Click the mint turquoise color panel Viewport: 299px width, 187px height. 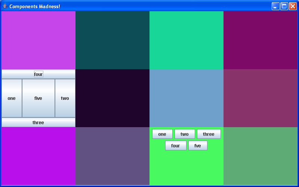187,40
